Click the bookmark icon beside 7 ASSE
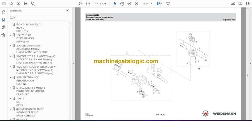Screen dimensions: 252x121 coord(14,98)
